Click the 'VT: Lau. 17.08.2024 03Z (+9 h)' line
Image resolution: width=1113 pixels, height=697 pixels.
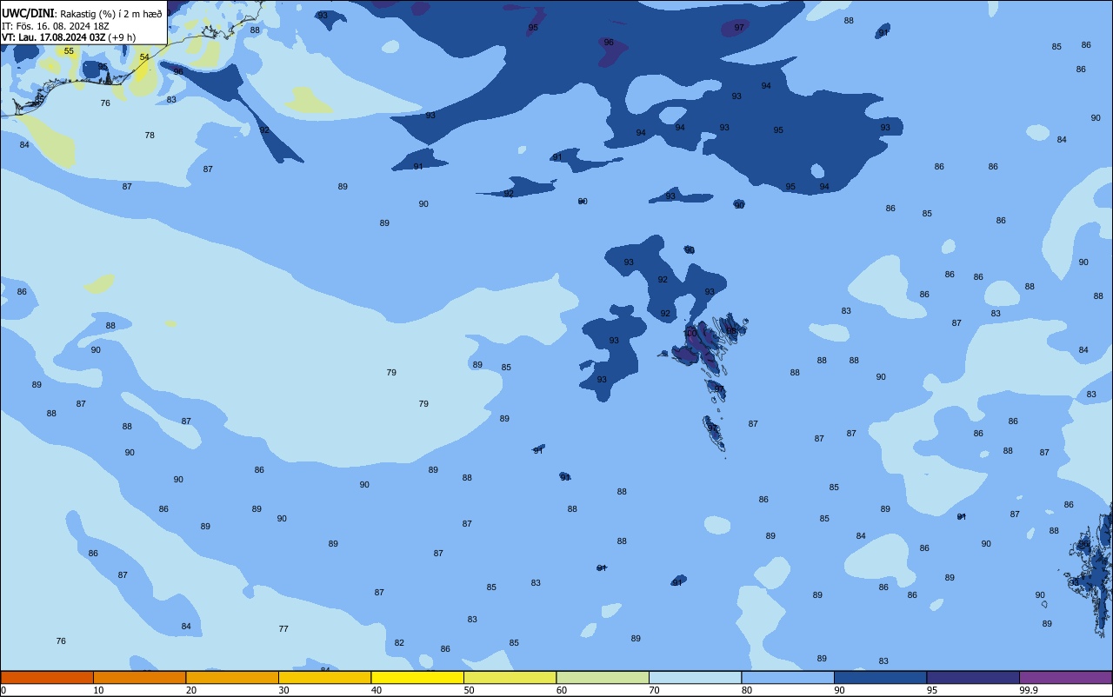pyautogui.click(x=69, y=37)
